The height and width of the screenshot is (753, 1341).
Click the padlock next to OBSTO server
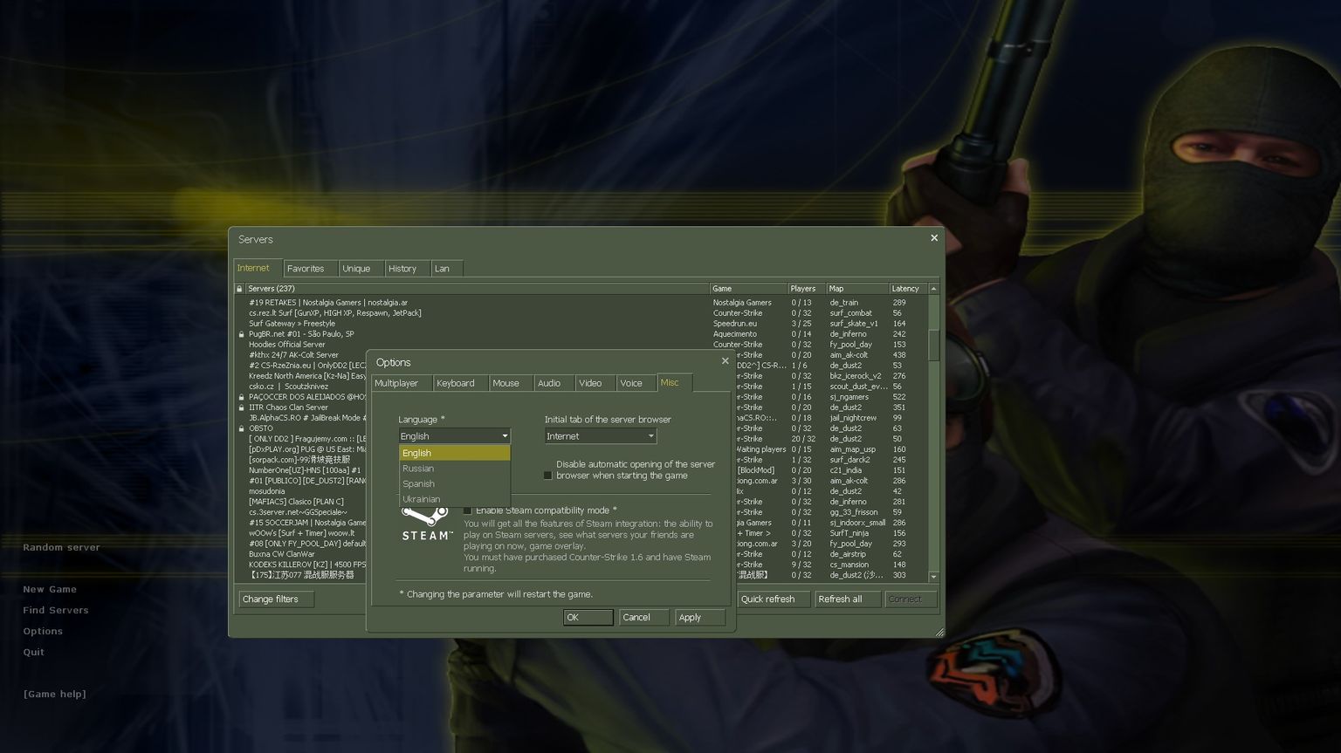pyautogui.click(x=240, y=428)
